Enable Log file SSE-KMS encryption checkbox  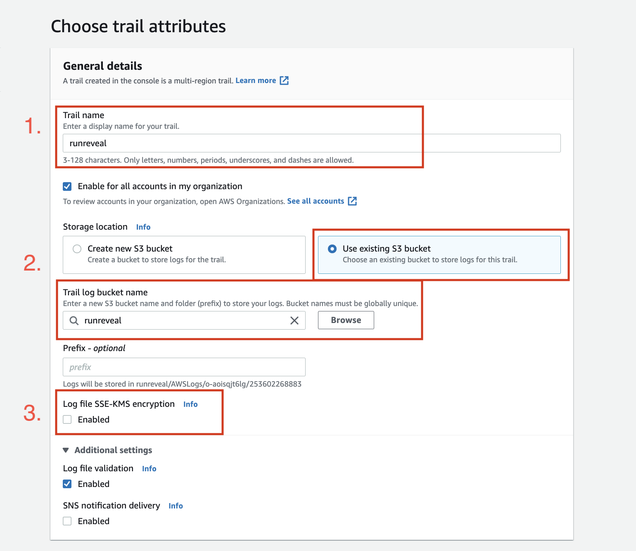coord(67,420)
